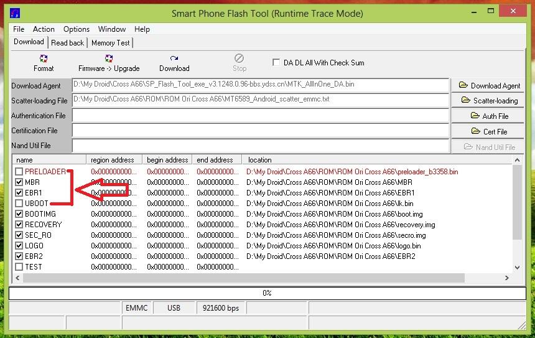Switch to the Download tab
Image resolution: width=535 pixels, height=338 pixels.
29,42
